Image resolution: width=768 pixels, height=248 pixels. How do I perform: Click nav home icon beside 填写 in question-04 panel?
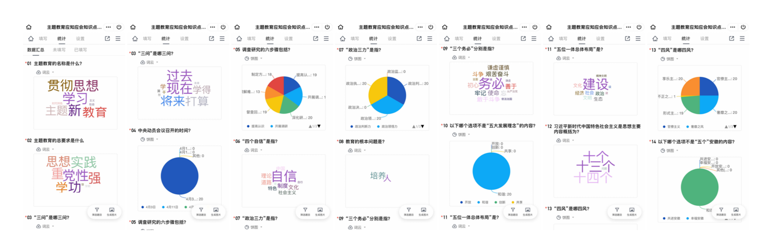click(x=135, y=39)
